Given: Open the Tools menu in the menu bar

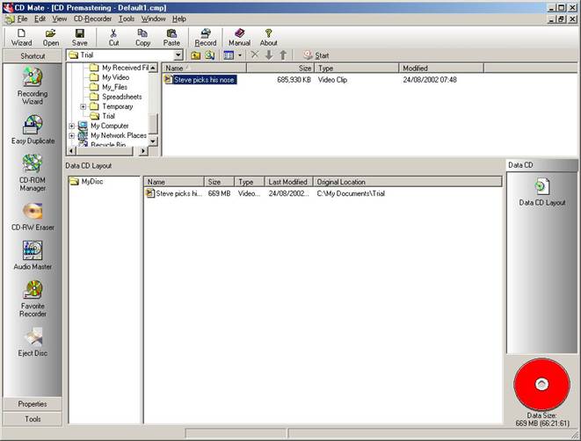Looking at the screenshot, I should pyautogui.click(x=127, y=18).
